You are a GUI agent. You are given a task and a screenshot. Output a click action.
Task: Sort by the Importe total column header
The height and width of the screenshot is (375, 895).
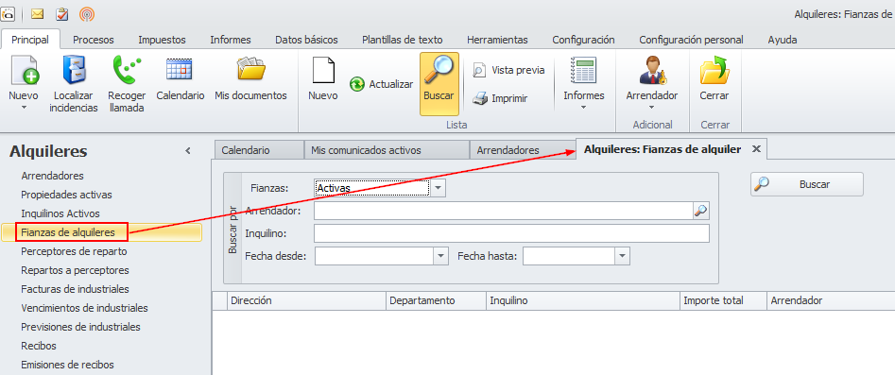[723, 300]
